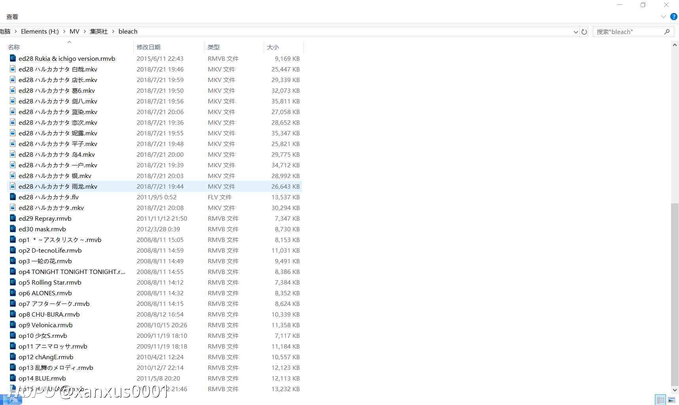Expand chevron after 集英社 in path
Image resolution: width=679 pixels, height=405 pixels.
[x=113, y=32]
